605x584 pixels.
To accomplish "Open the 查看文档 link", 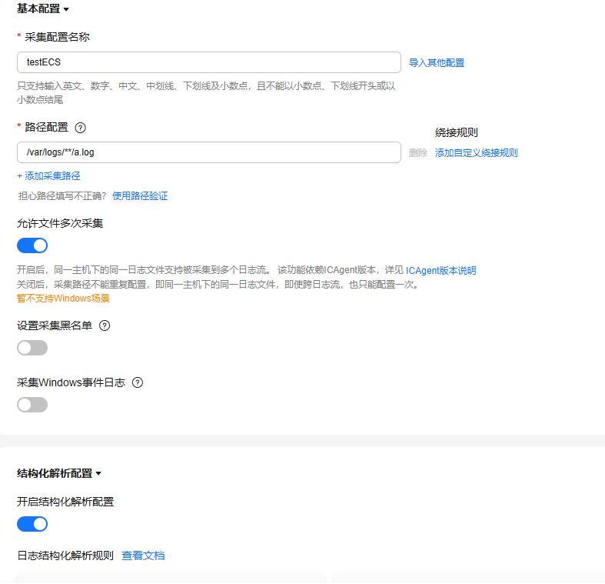I will coord(143,556).
